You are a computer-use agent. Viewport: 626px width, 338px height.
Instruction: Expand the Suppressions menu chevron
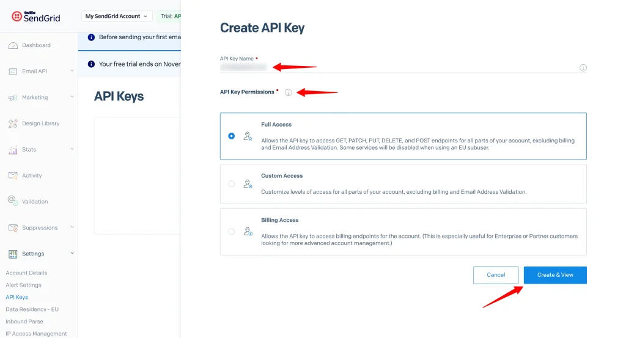click(72, 227)
